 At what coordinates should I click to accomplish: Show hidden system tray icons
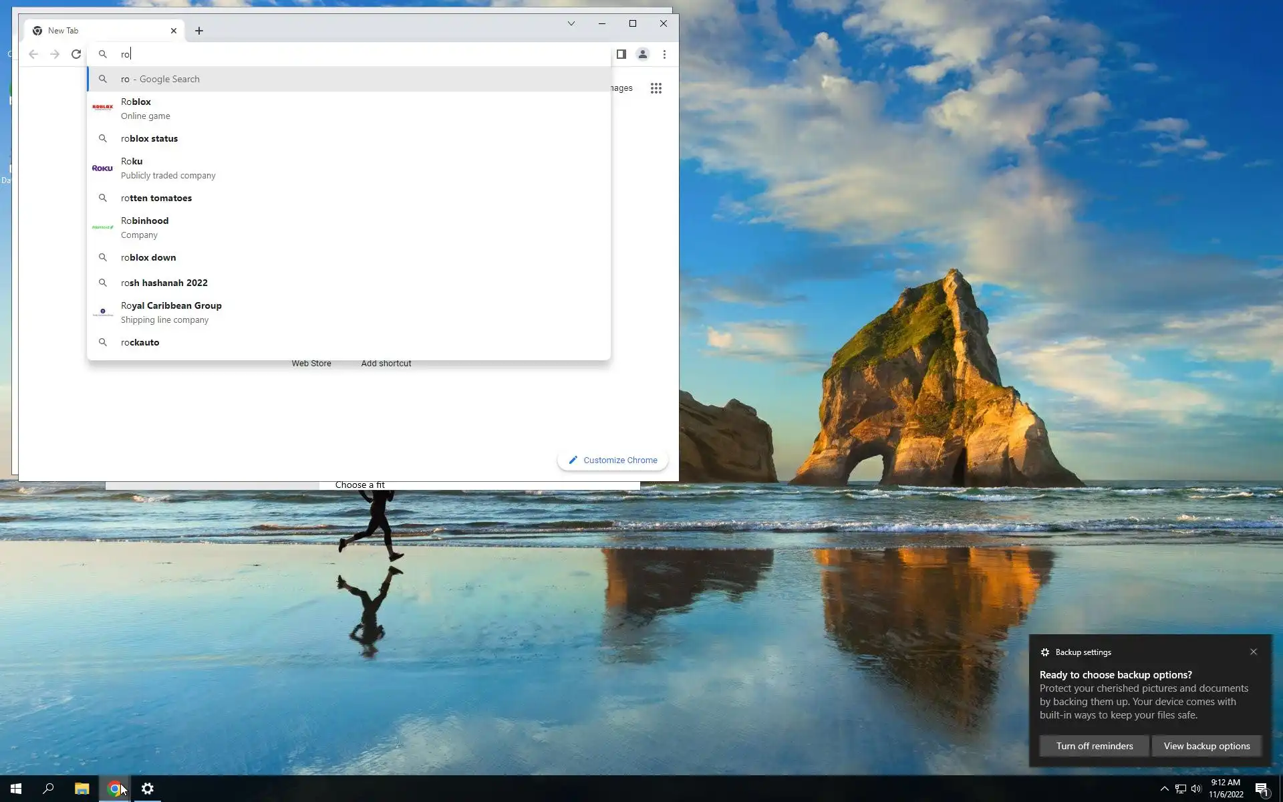click(x=1164, y=789)
